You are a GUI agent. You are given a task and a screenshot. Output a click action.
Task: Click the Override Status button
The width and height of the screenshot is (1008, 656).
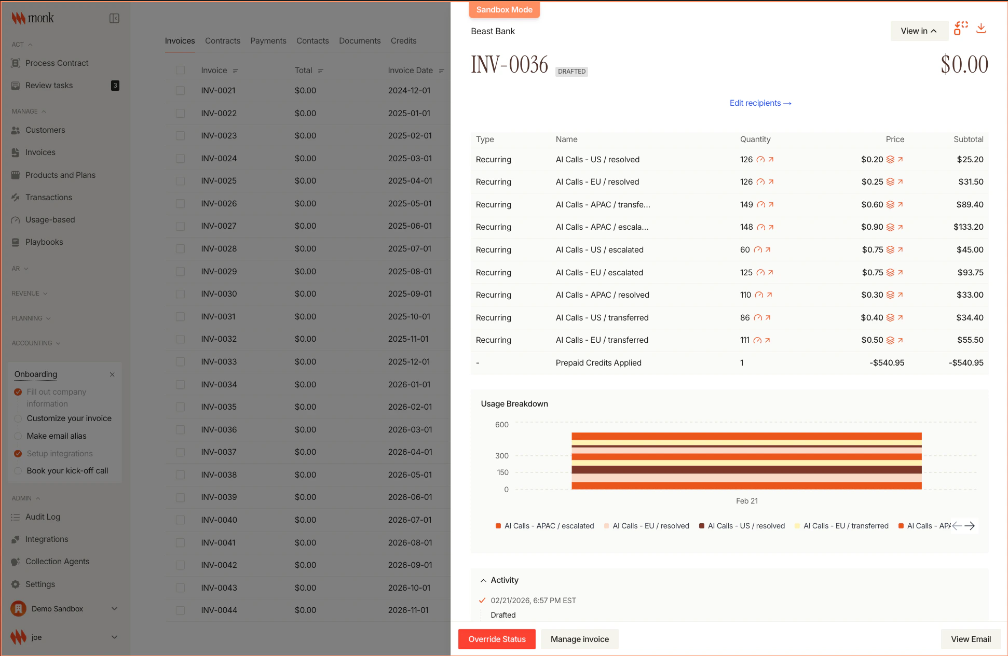point(496,639)
